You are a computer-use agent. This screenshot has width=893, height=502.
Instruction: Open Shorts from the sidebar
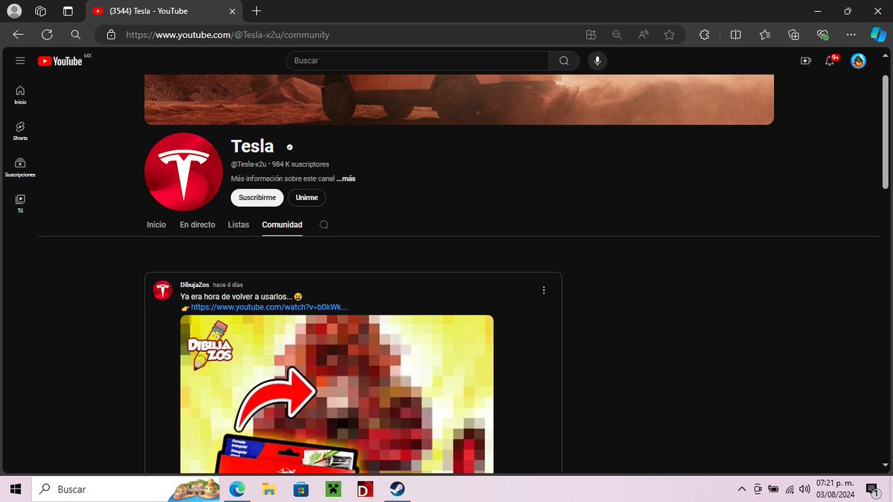[20, 131]
